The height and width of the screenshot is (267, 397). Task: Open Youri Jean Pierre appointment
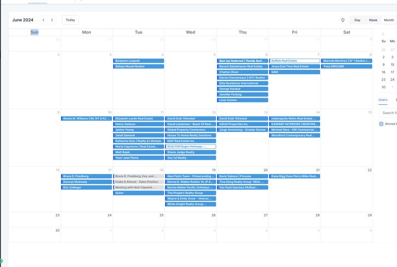pos(138,158)
